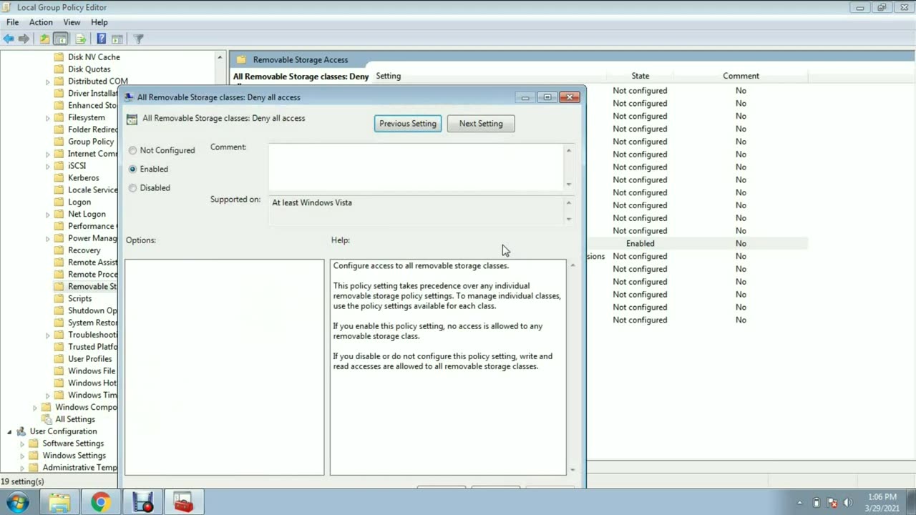Click the console tree scroll up arrow
The height and width of the screenshot is (515, 916).
tap(220, 57)
